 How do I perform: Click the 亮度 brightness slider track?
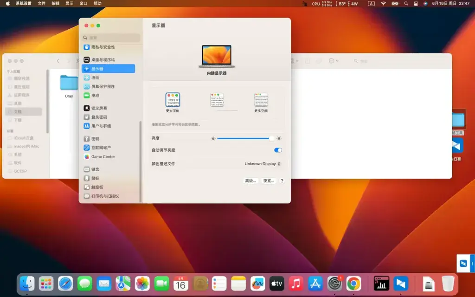click(x=245, y=138)
